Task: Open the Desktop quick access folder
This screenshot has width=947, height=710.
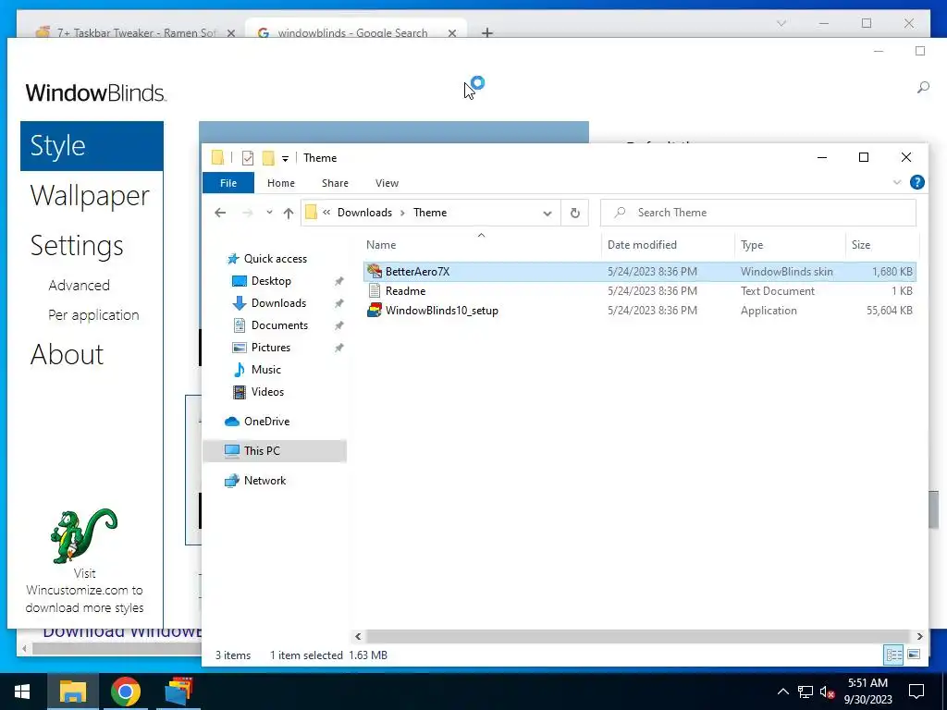Action: (x=271, y=281)
